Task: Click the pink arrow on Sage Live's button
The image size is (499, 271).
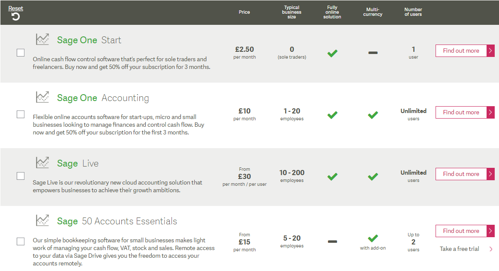Action: pos(491,174)
